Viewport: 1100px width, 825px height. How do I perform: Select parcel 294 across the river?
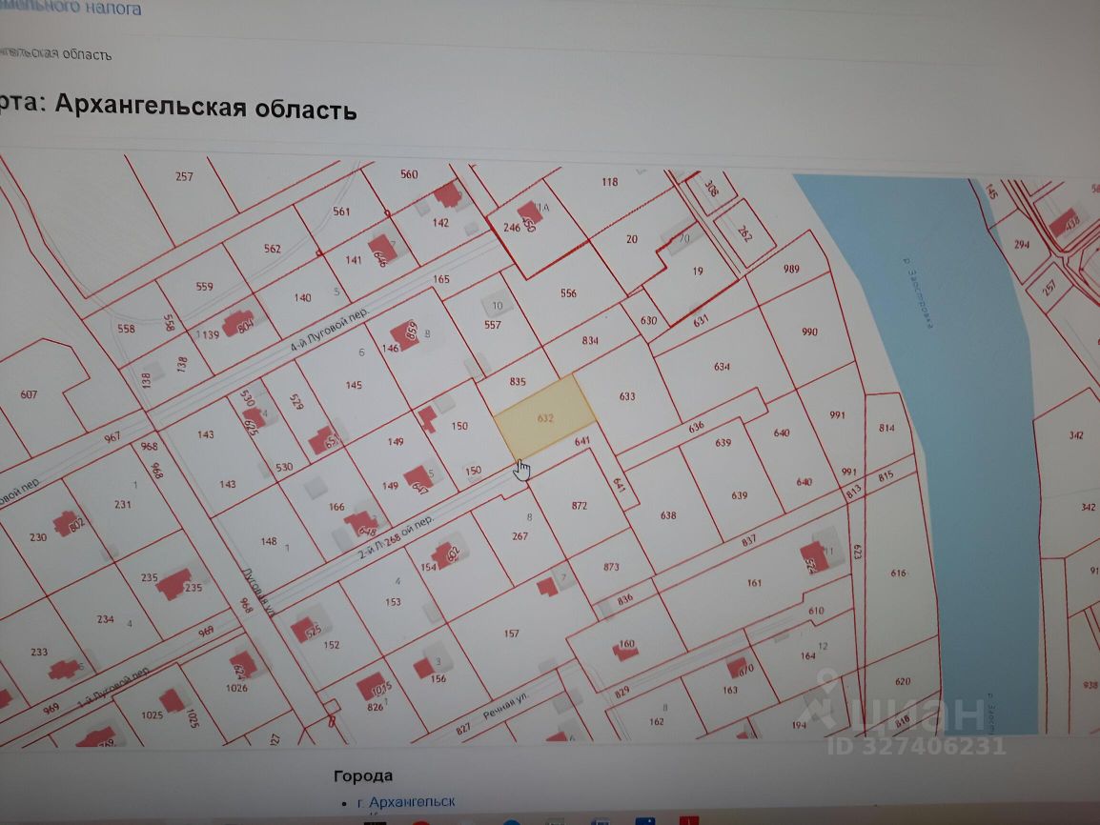(1022, 245)
